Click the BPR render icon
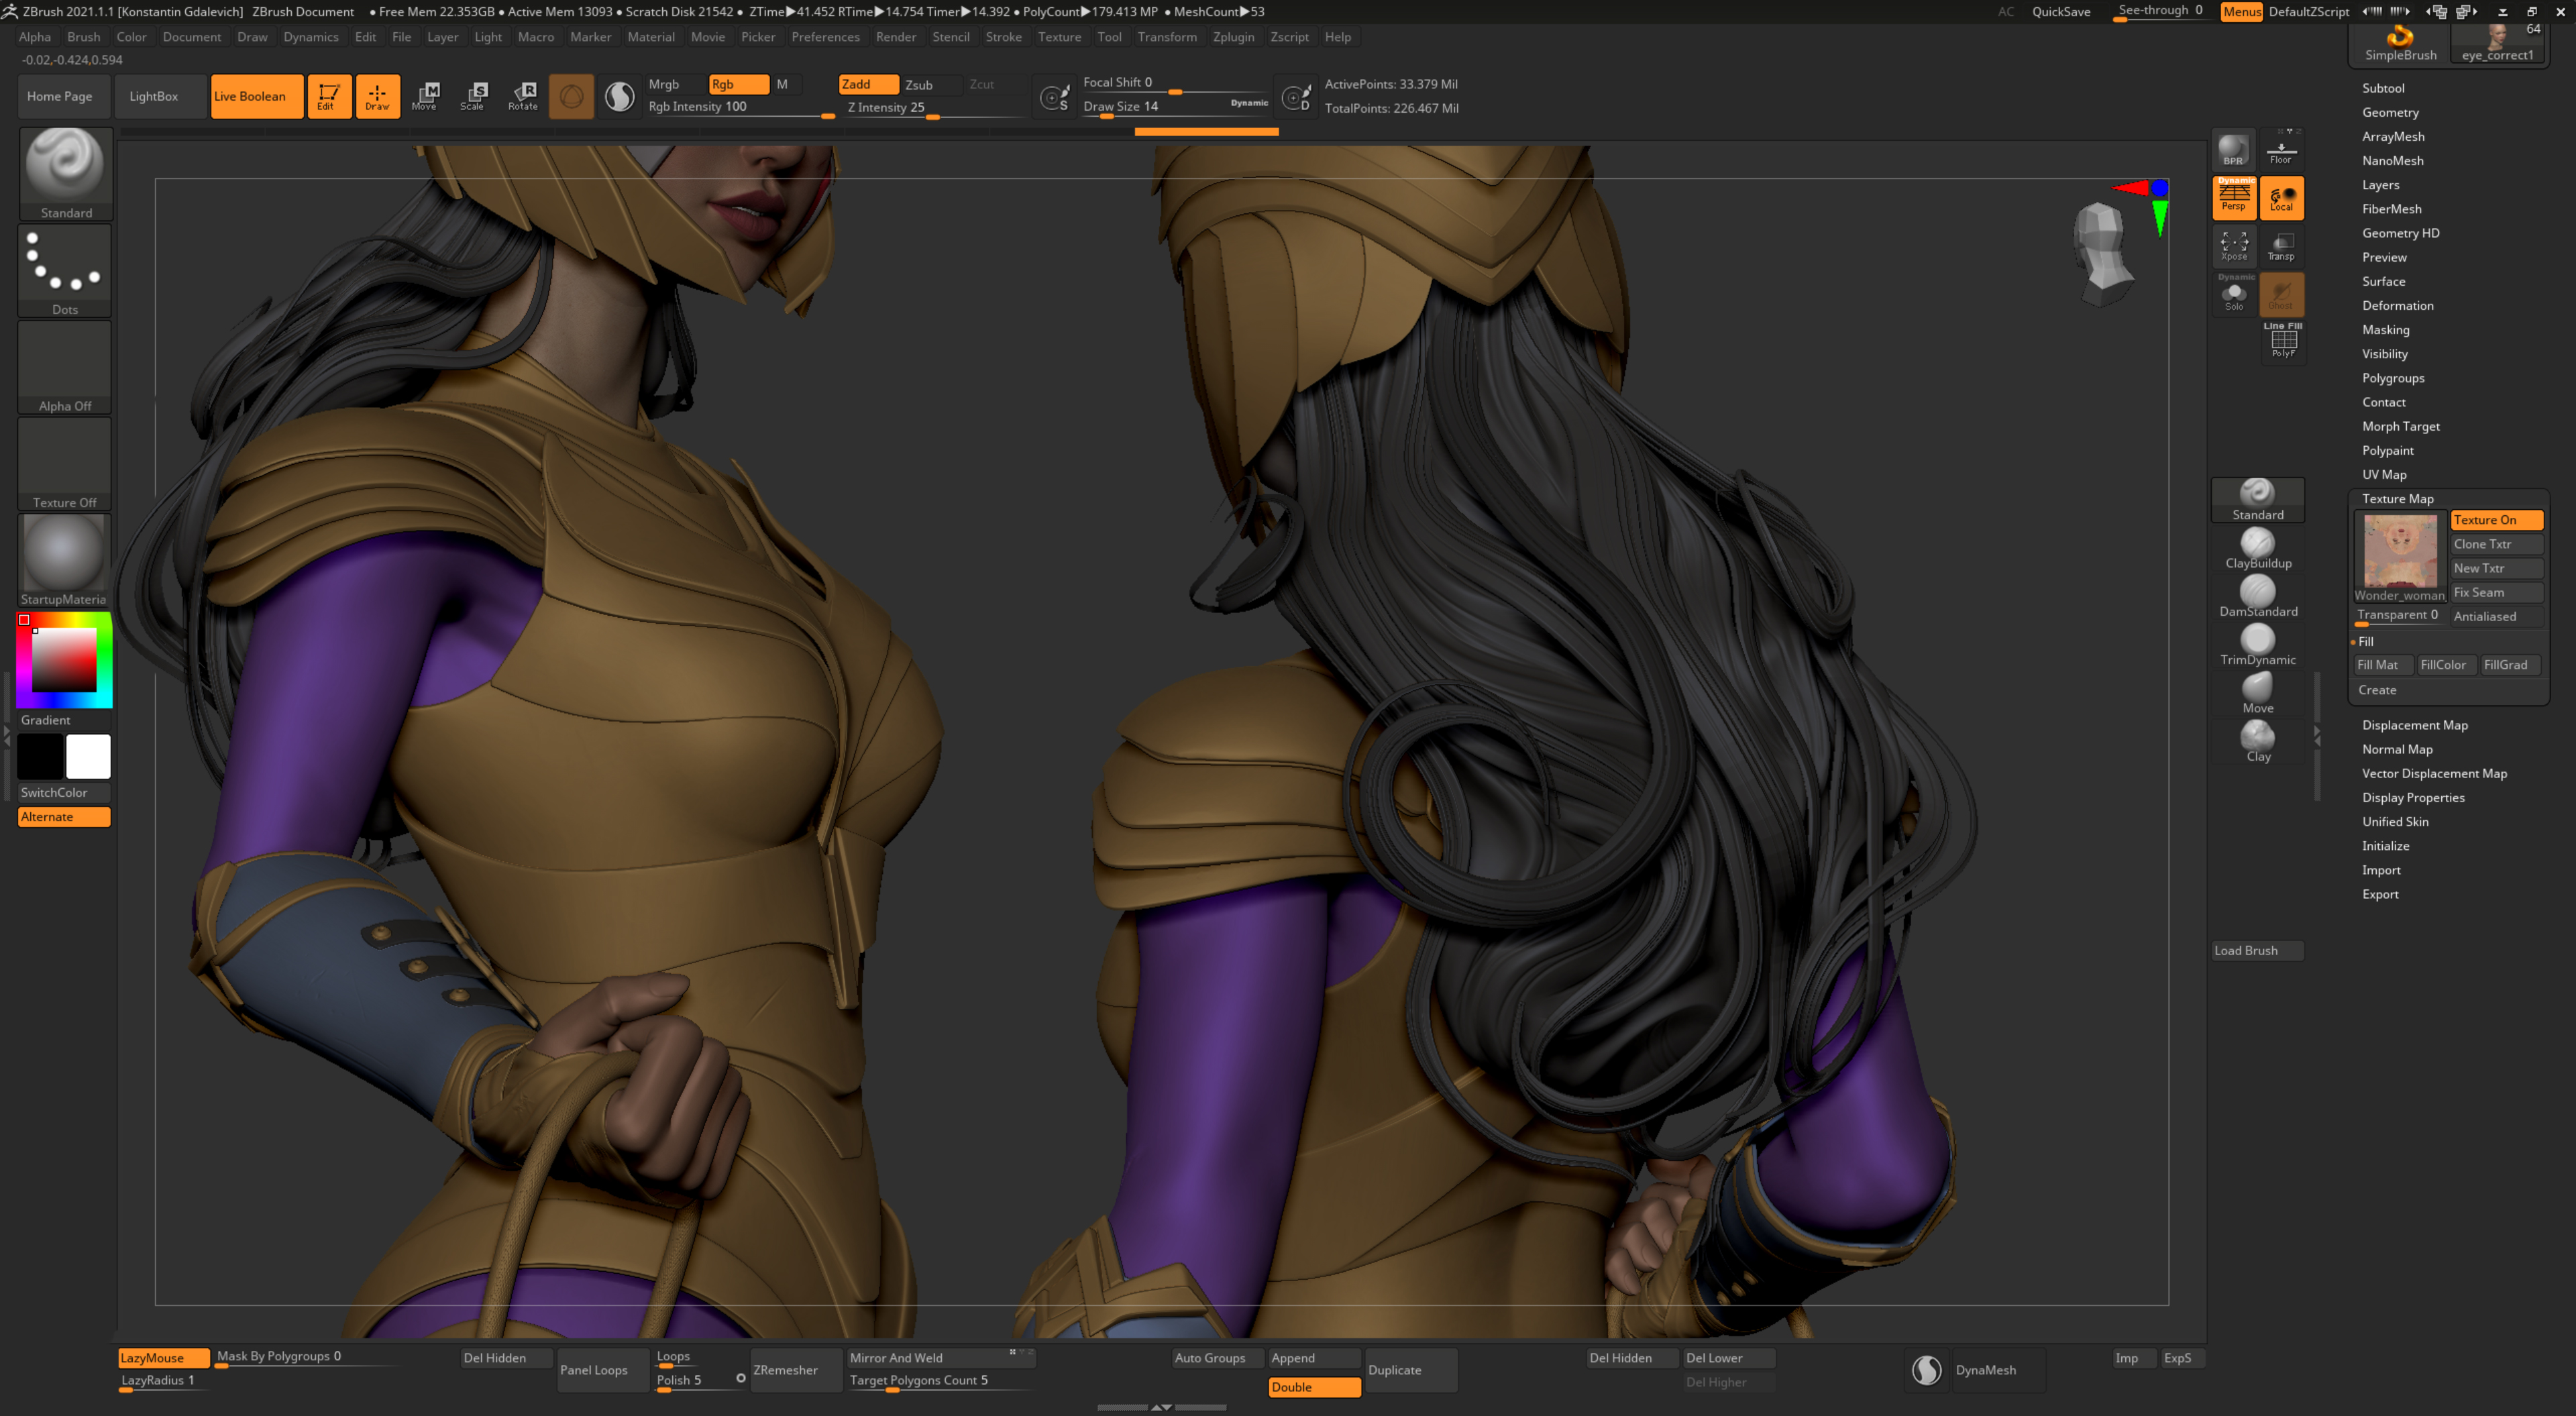The image size is (2576, 1416). [x=2233, y=148]
